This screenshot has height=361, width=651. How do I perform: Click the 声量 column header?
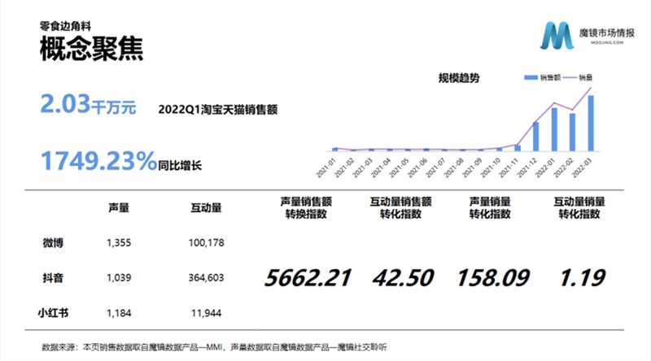coord(119,207)
